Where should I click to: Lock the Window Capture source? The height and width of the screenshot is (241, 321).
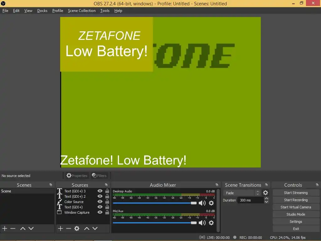click(x=107, y=212)
